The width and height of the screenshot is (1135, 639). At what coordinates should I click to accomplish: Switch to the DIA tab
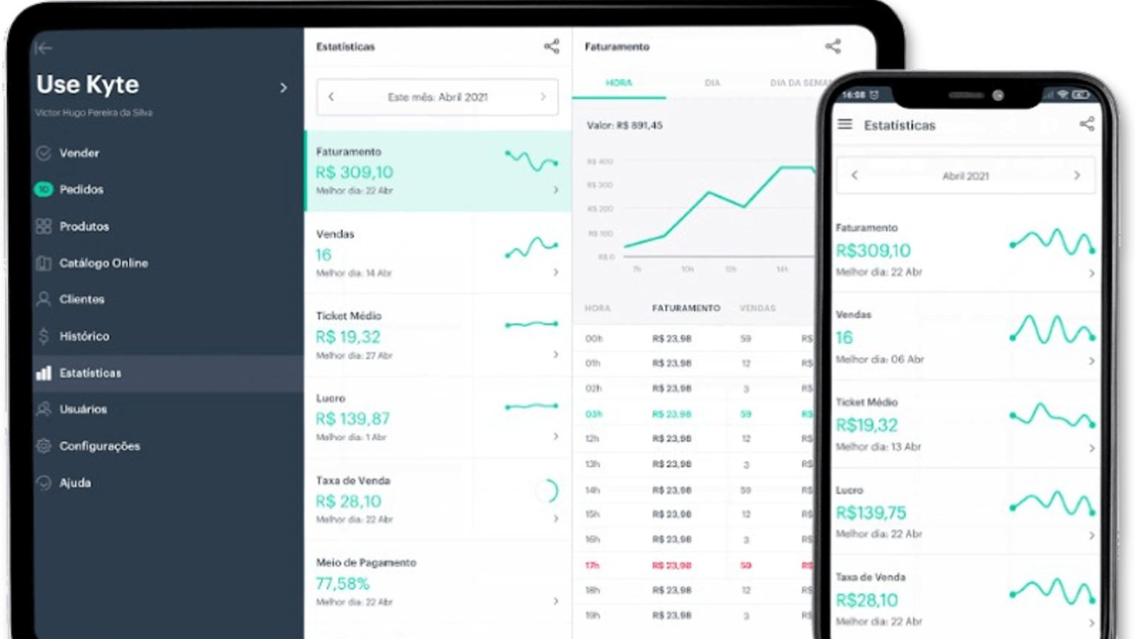(712, 82)
